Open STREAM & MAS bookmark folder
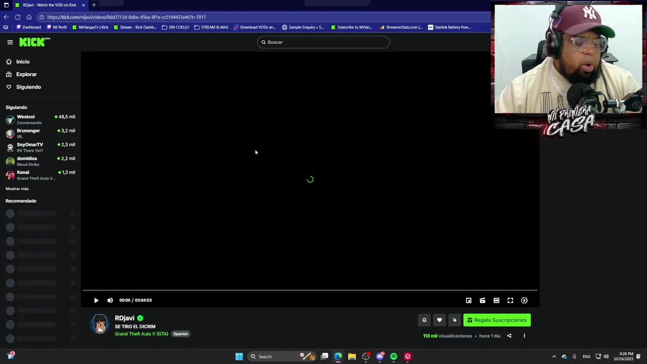 coord(211,27)
